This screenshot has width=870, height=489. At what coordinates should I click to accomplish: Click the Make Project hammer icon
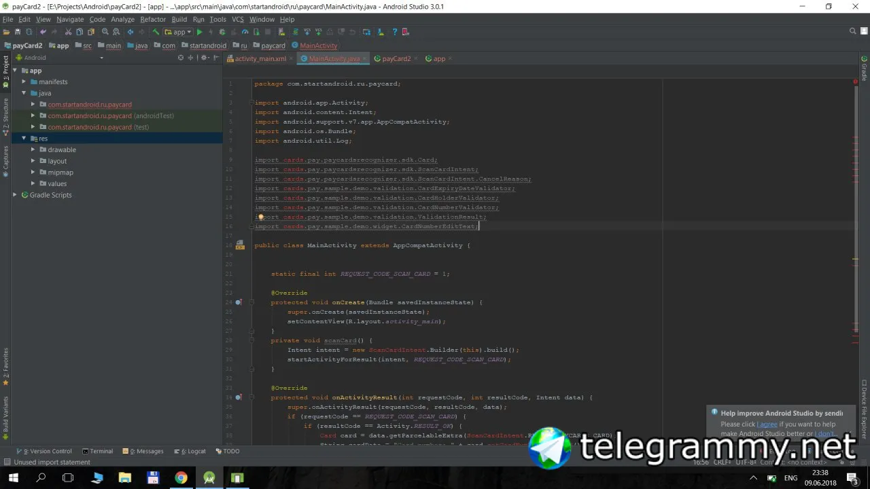click(x=156, y=32)
